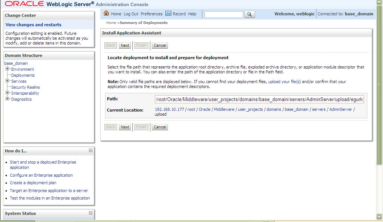
Task: Open Home in the top toolbar
Action: pyautogui.click(x=116, y=14)
